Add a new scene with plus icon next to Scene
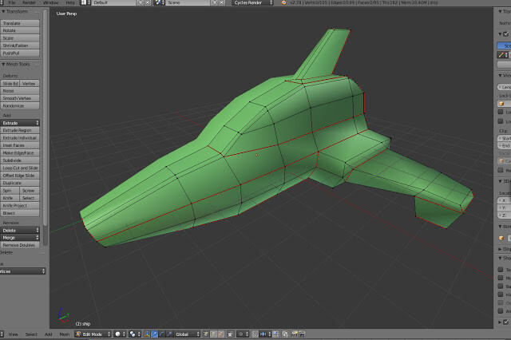 [215, 2]
